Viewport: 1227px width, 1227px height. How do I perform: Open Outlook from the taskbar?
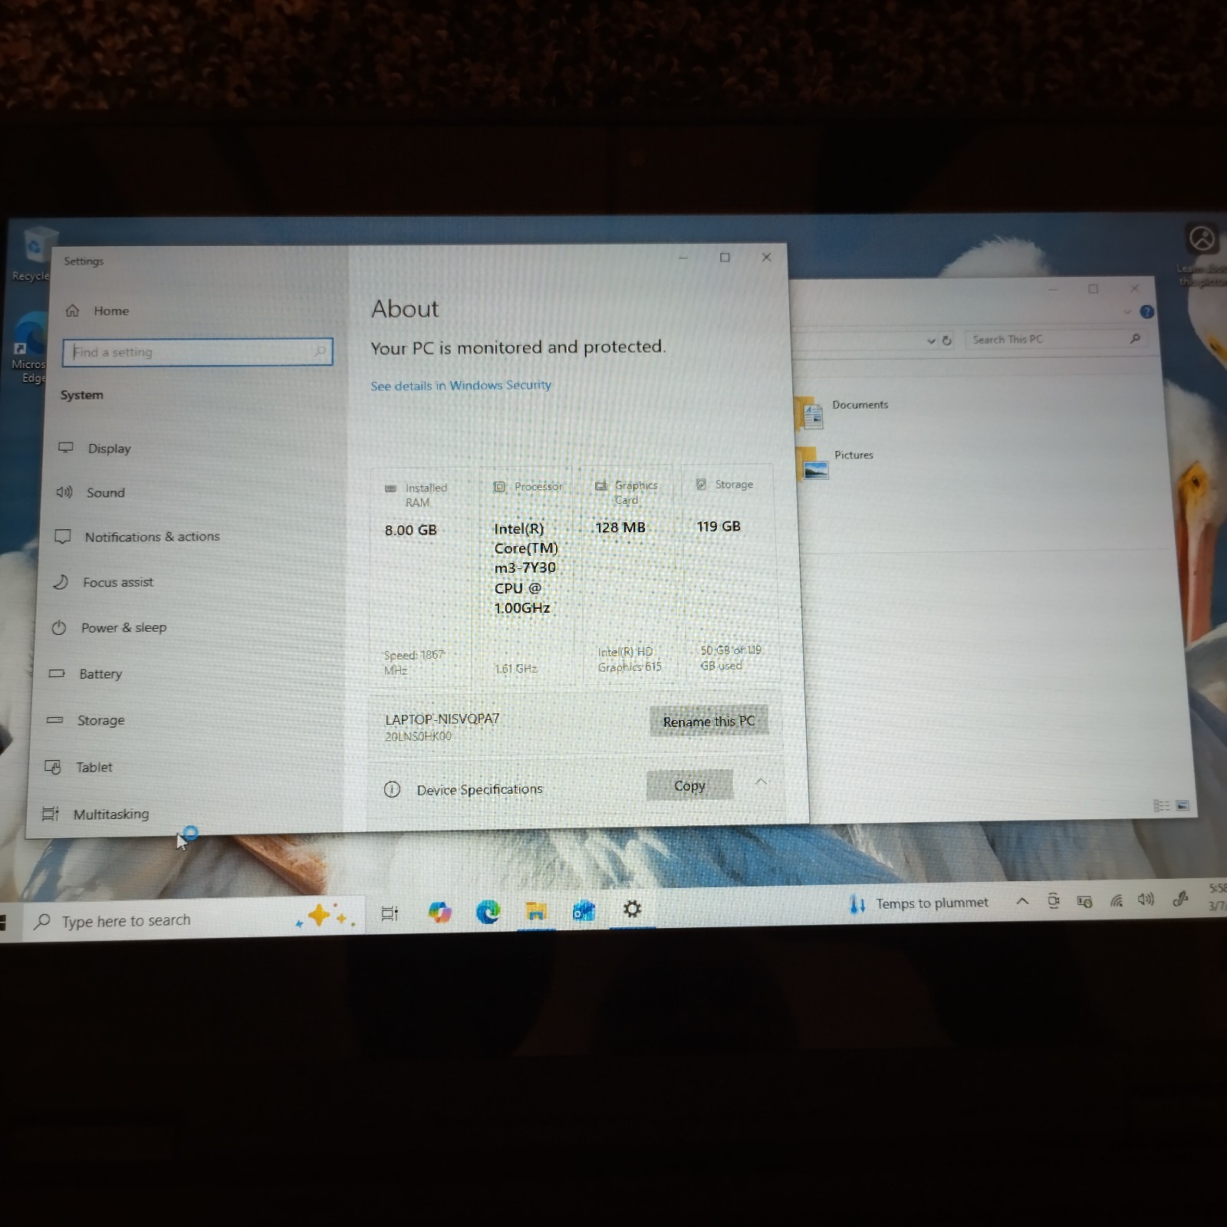point(584,910)
